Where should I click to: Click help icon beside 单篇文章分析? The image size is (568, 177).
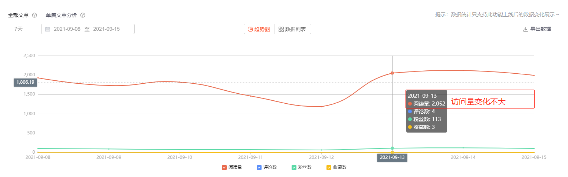point(83,15)
